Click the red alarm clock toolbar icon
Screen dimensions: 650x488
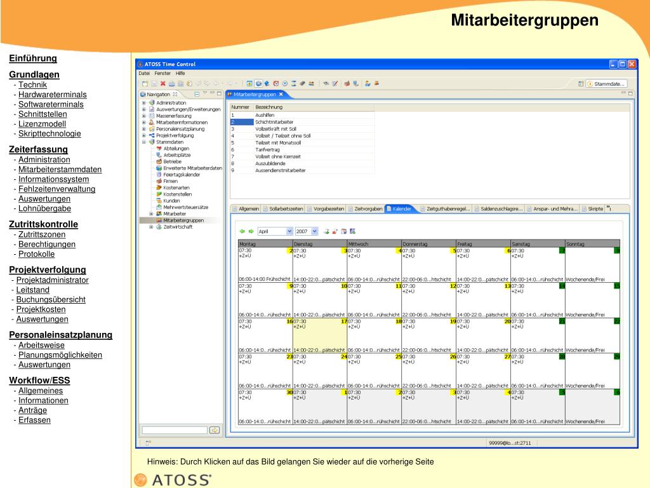click(x=276, y=84)
